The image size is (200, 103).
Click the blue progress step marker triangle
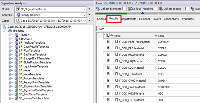tap(143, 13)
